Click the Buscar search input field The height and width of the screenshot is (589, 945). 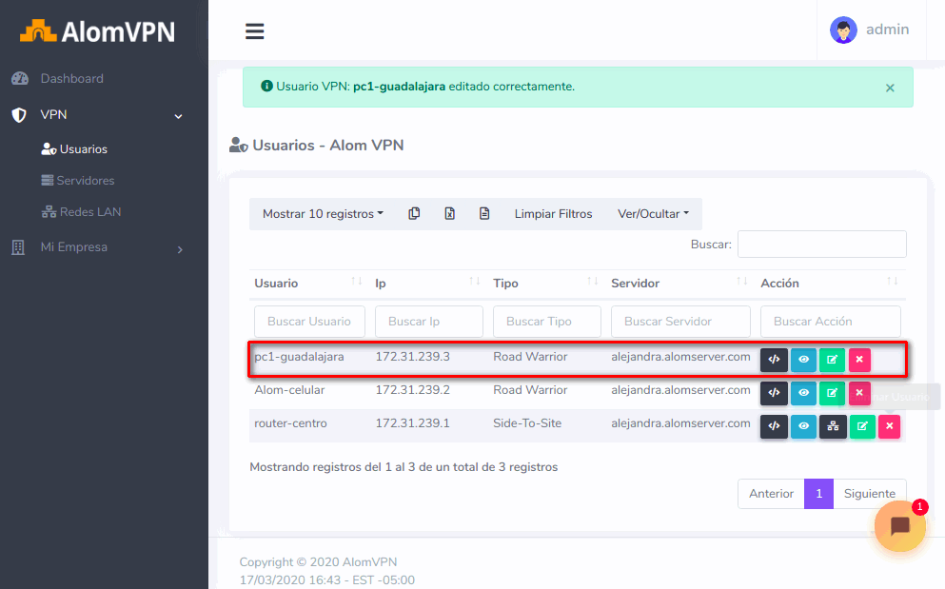tap(821, 245)
